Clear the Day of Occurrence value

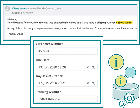click(x=88, y=83)
